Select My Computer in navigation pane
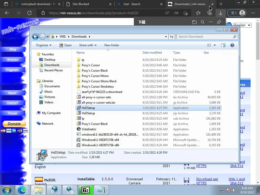The image size is (260, 195). (51, 113)
